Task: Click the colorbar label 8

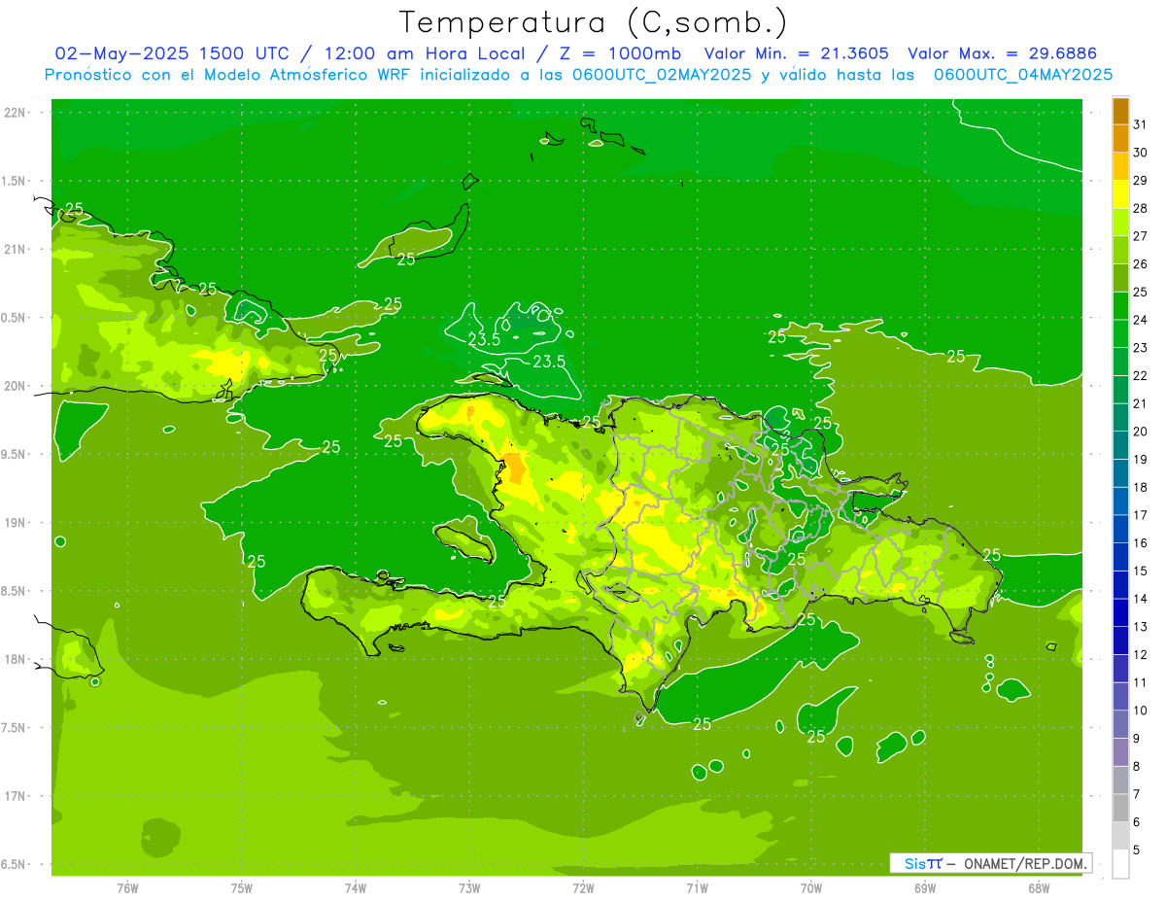Action: click(1137, 767)
